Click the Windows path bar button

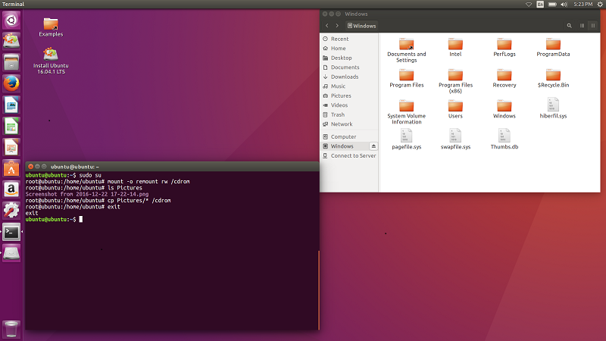tap(361, 26)
